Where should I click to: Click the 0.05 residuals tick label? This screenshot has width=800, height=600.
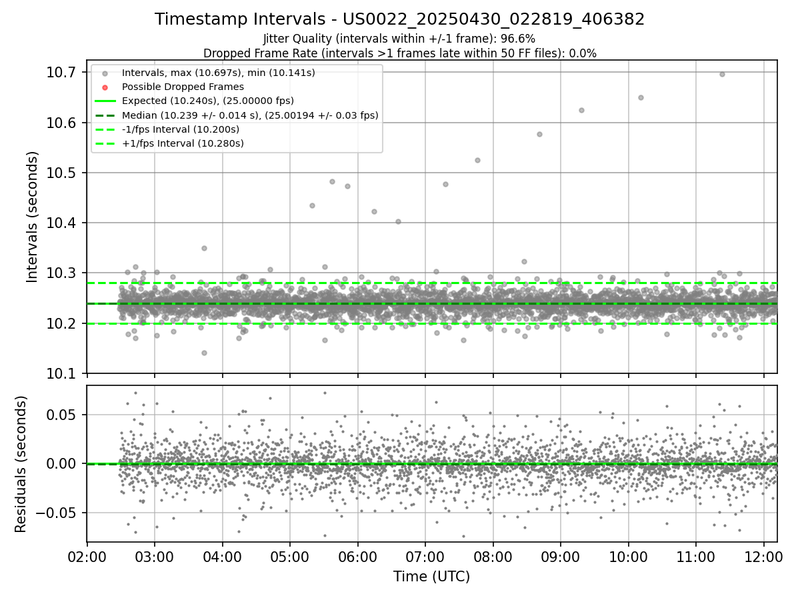point(62,415)
